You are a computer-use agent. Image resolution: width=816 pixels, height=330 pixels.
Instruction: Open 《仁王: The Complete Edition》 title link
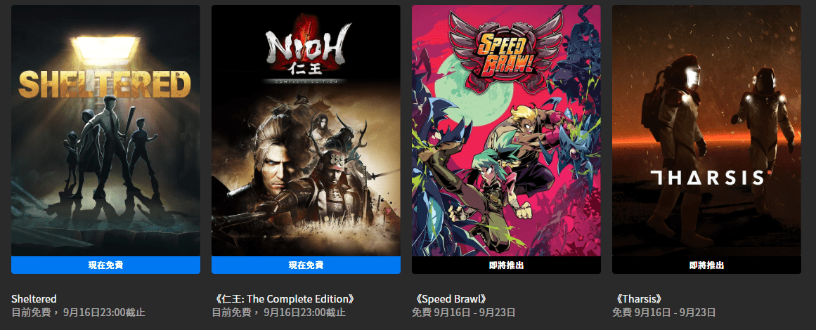[285, 299]
